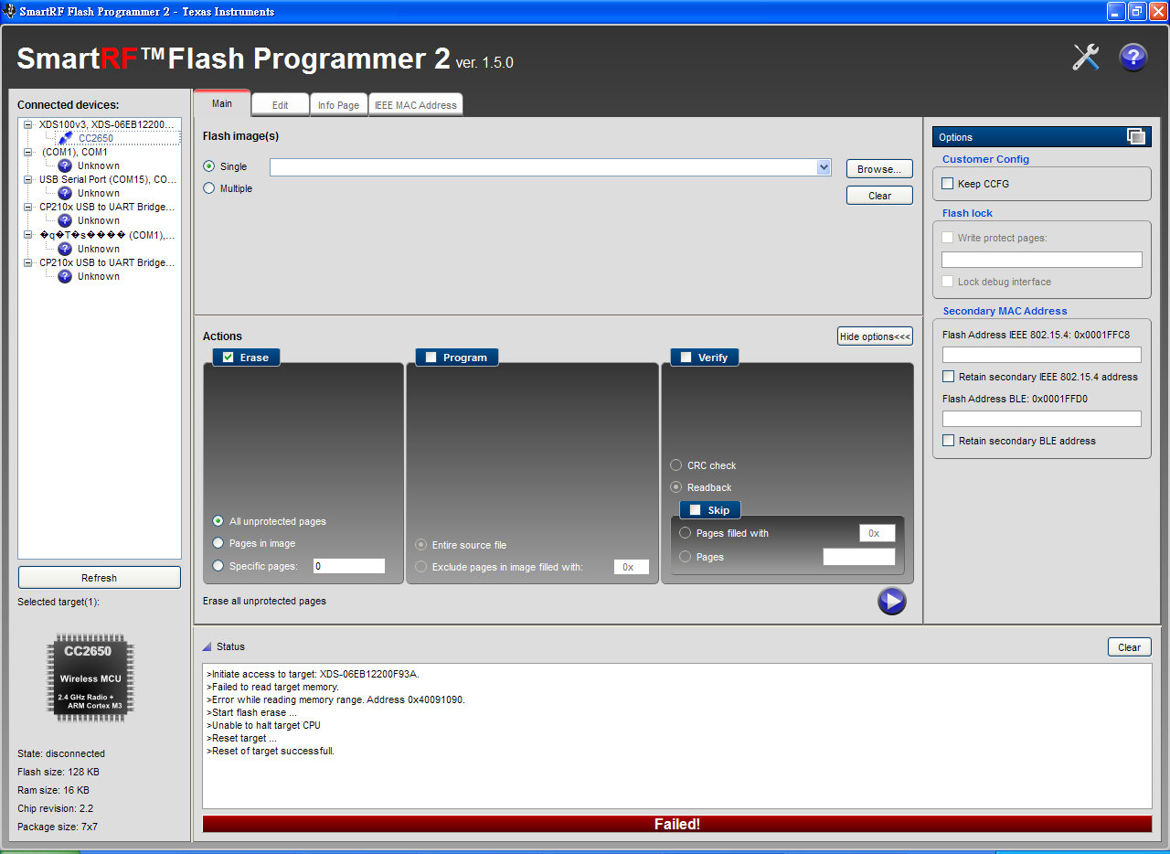This screenshot has height=854, width=1170.
Task: Collapse the (COM1), COM1 tree node
Action: (x=28, y=152)
